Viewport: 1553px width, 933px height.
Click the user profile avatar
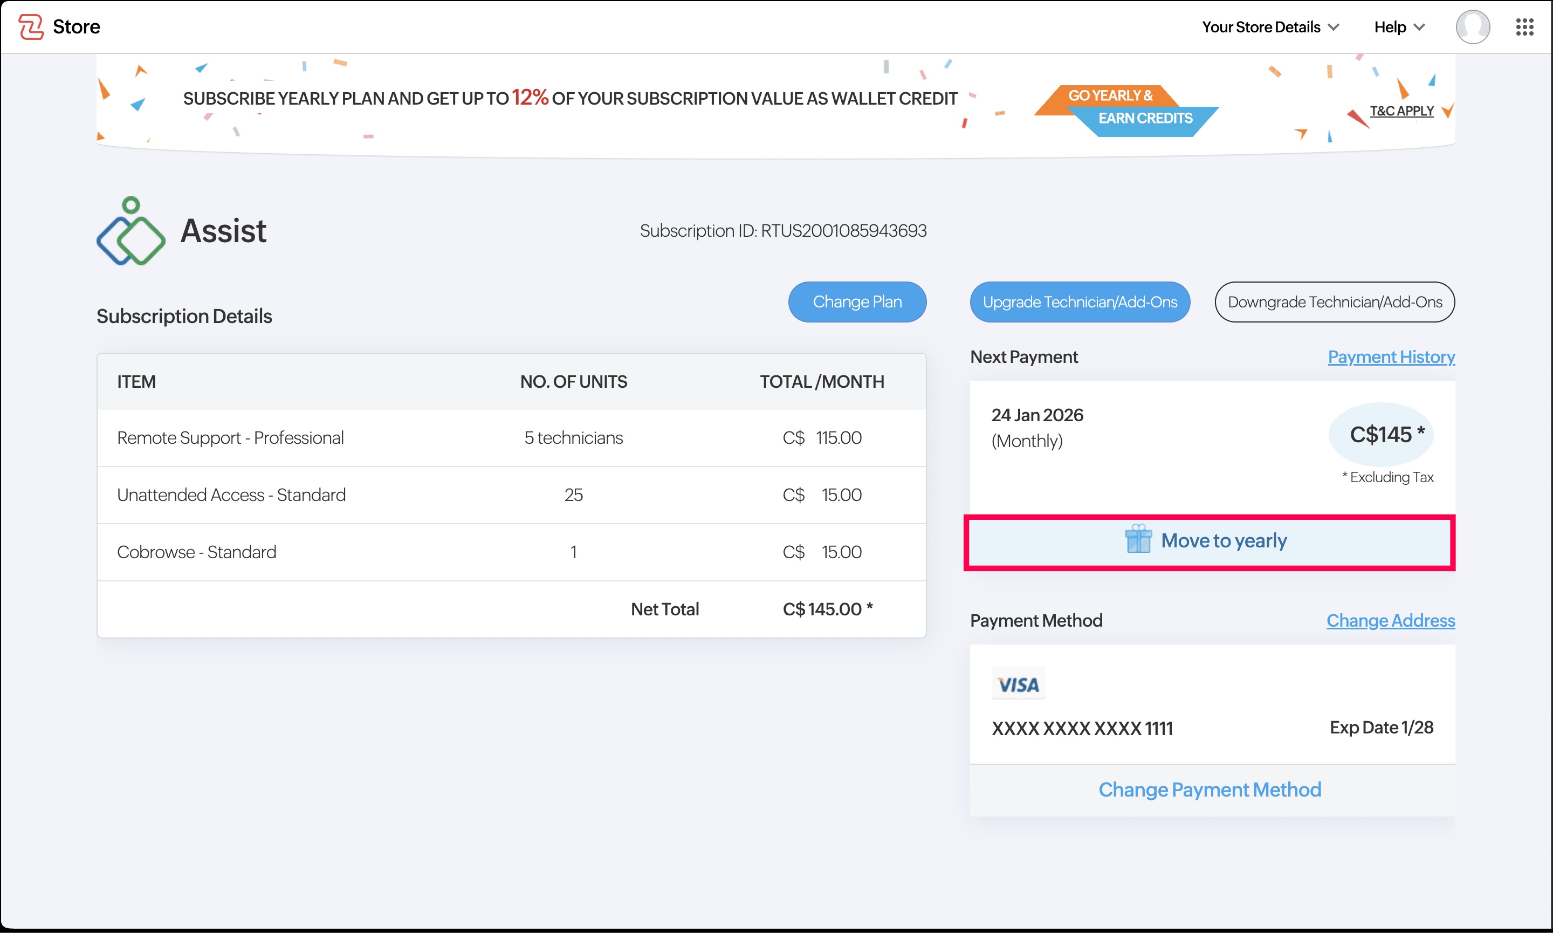coord(1472,27)
